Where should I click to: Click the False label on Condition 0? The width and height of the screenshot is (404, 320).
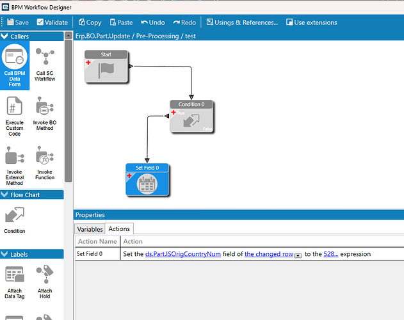pyautogui.click(x=207, y=129)
